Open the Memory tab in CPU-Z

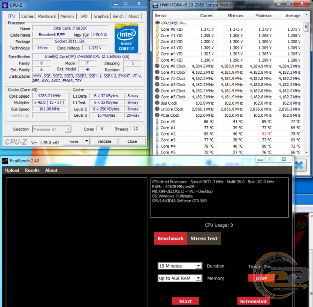pos(67,16)
